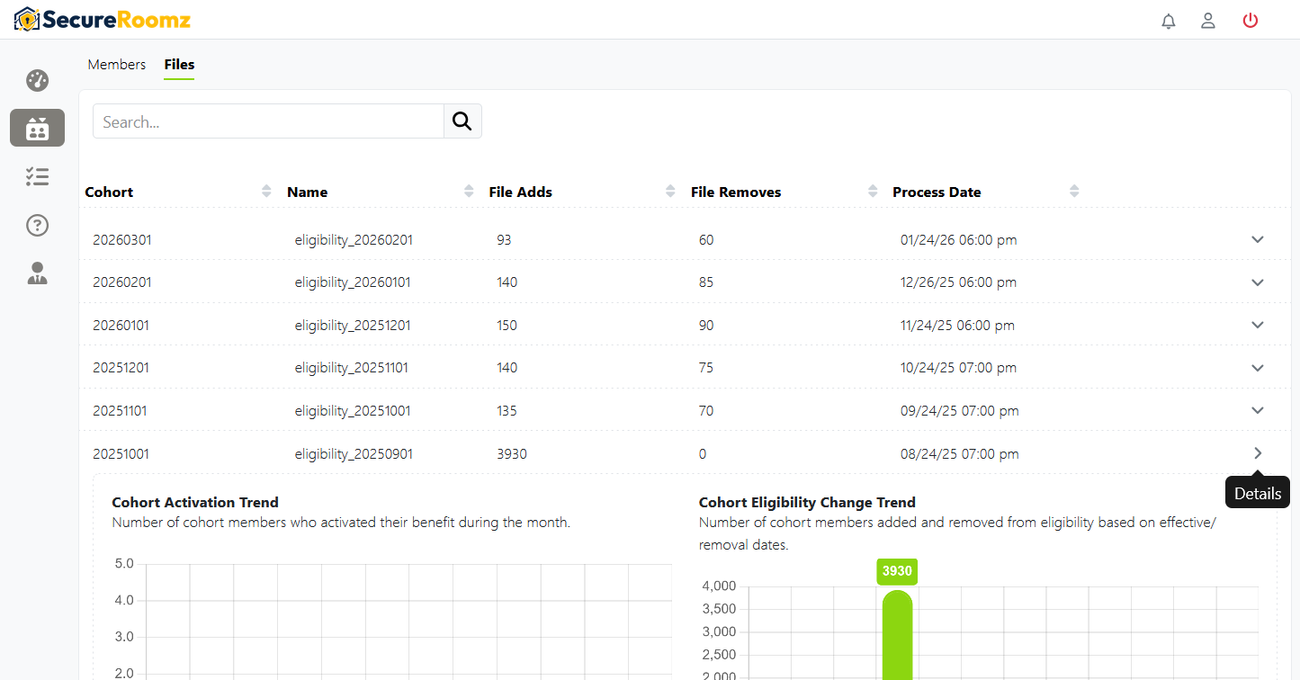
Task: Click File Removes value 70
Action: 706,411
